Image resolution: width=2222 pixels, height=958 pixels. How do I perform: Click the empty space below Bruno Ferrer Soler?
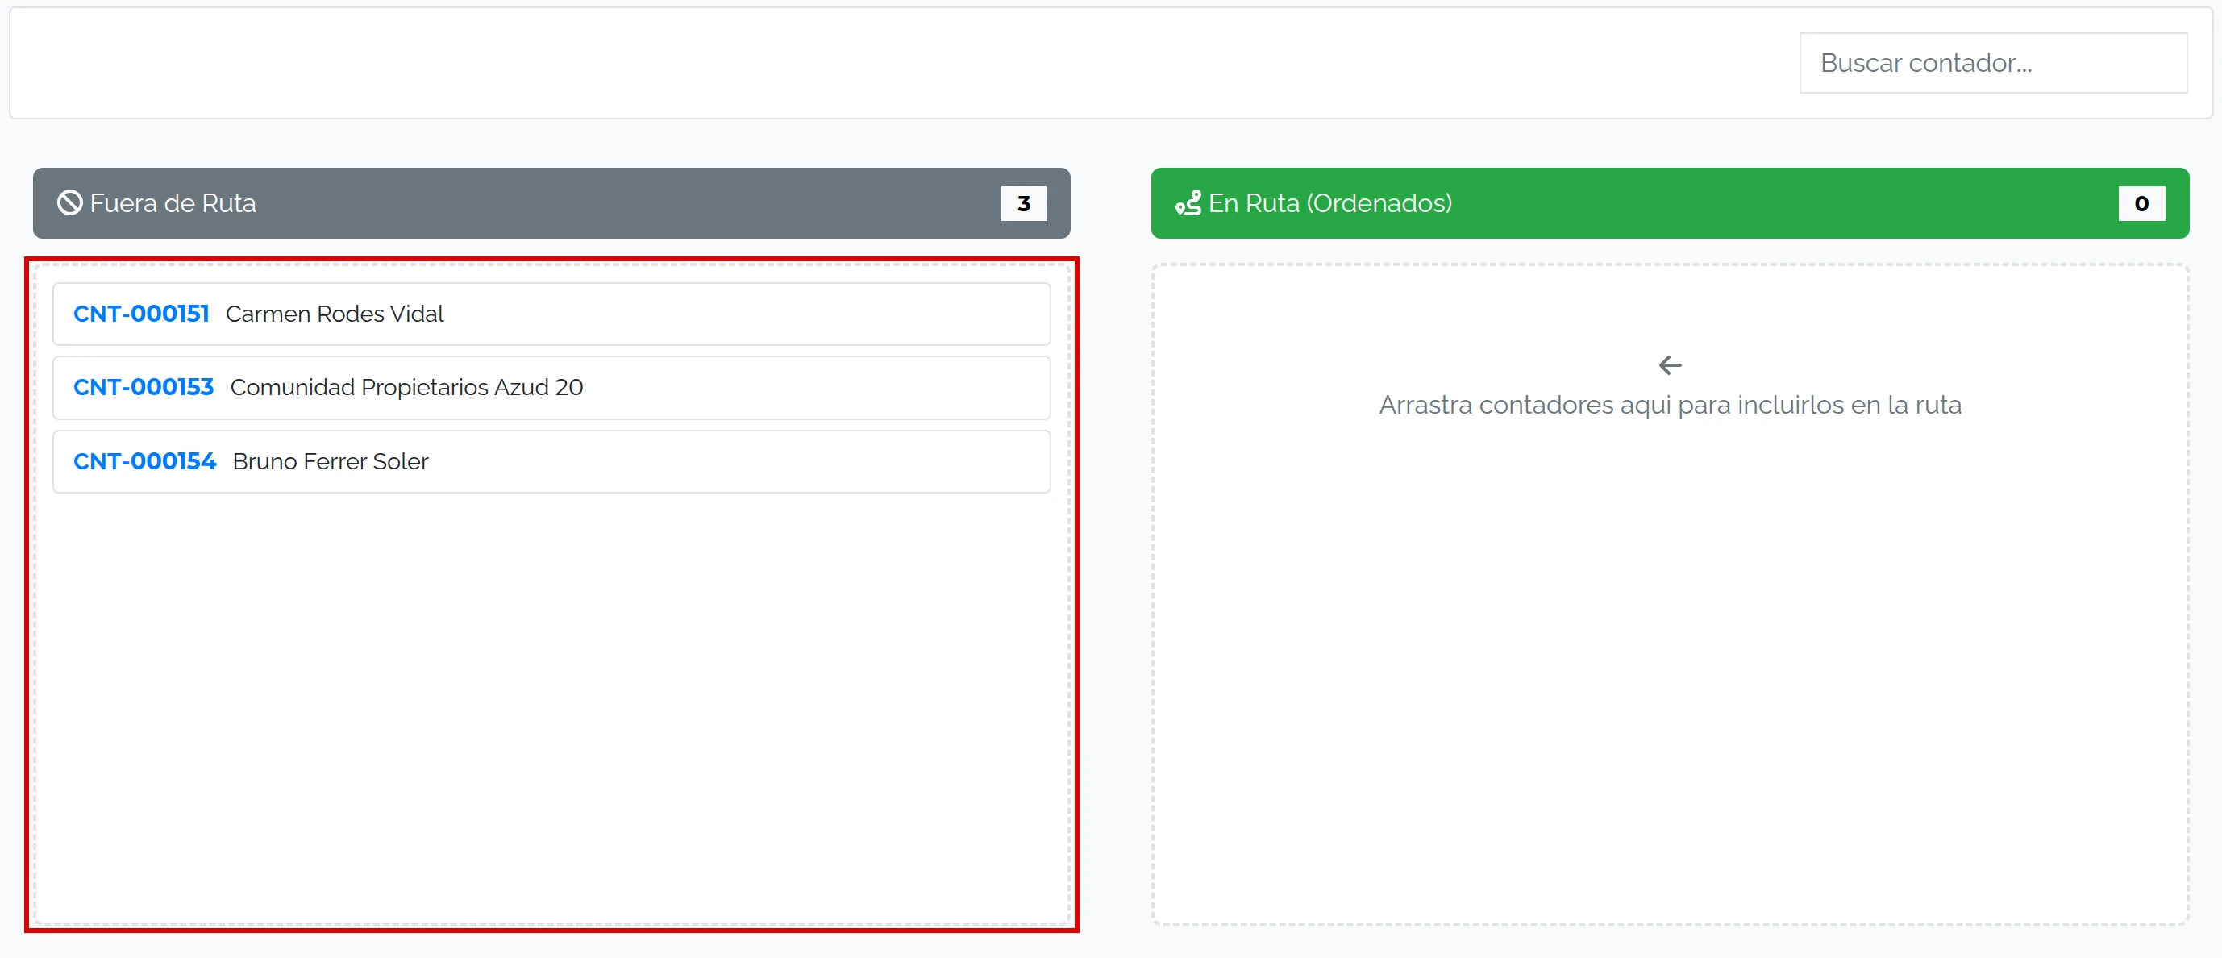(x=552, y=708)
